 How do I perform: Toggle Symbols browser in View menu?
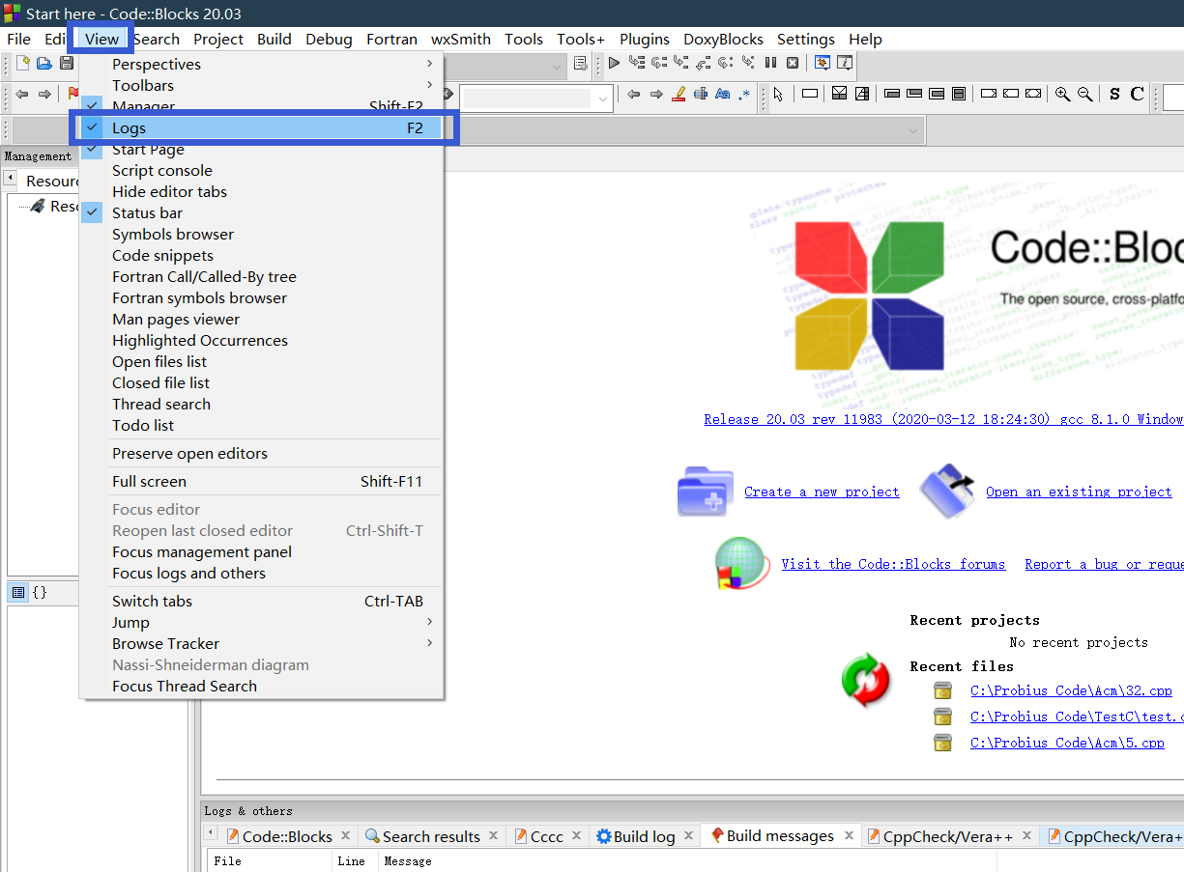click(262, 234)
